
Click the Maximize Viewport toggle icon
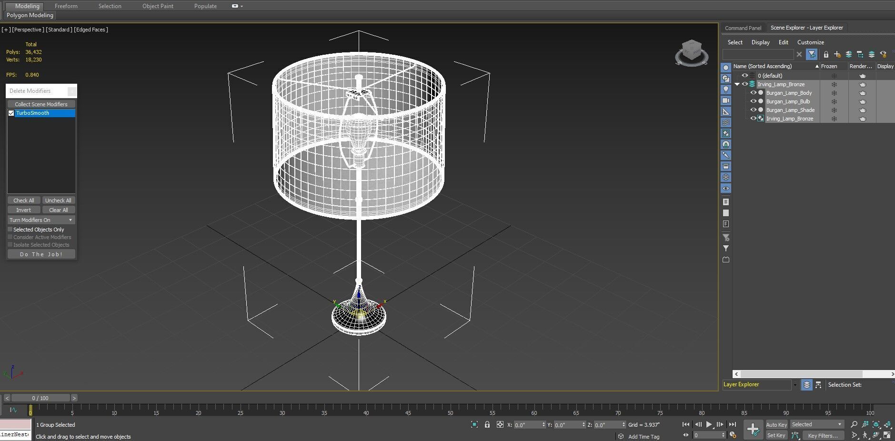[x=887, y=435]
